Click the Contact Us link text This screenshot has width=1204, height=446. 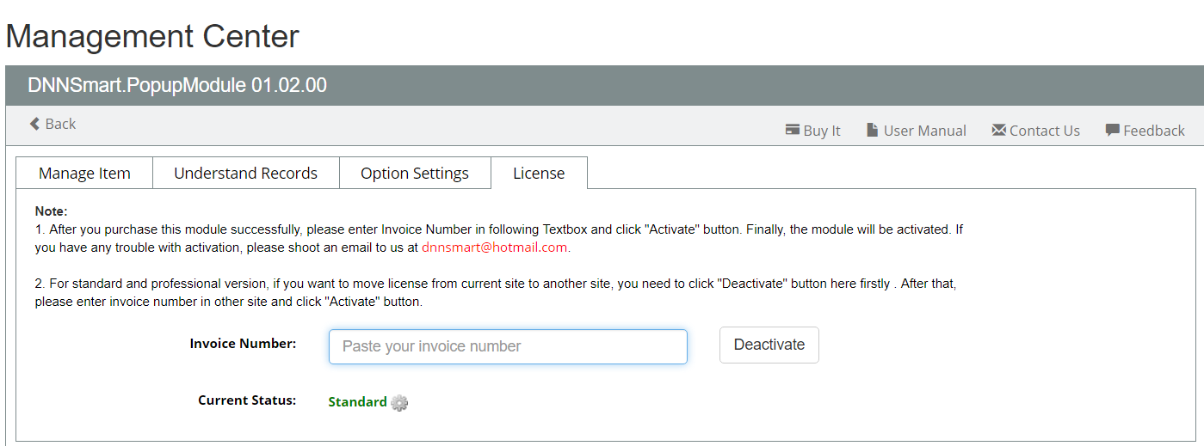coord(1045,131)
